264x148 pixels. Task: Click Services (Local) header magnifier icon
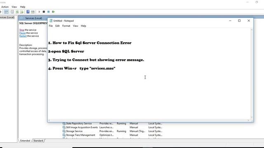pyautogui.click(x=22, y=18)
